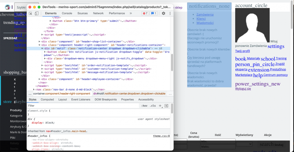
Task: Click the red error count badge
Action: pos(145,13)
